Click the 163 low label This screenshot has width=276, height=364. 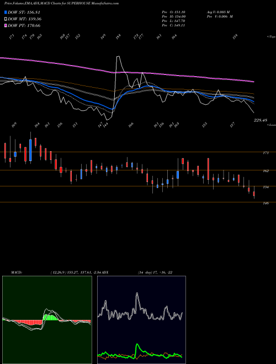[x=177, y=125]
